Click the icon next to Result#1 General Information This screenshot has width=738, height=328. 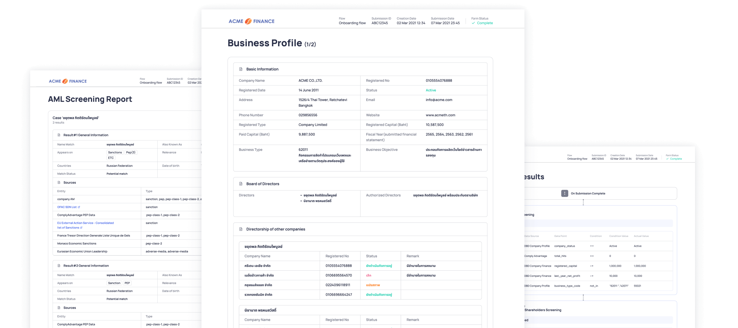pos(59,135)
